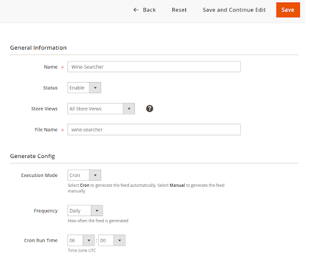Click into the Name input field

tap(154, 67)
